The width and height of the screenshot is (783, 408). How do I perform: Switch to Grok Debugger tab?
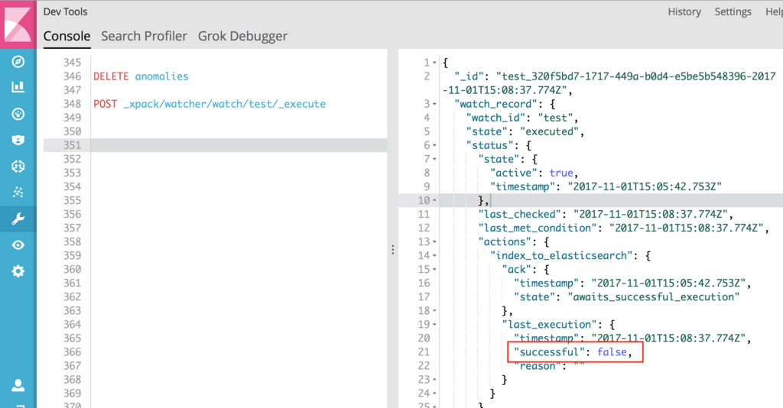click(242, 36)
